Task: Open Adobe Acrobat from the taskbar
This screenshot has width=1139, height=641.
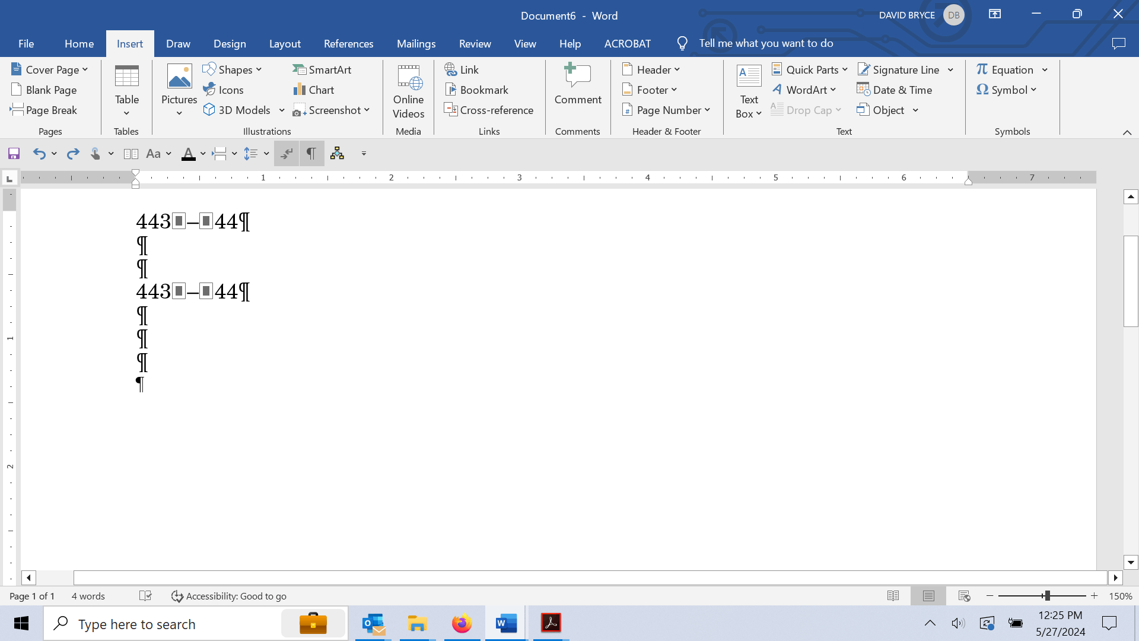Action: tap(551, 623)
